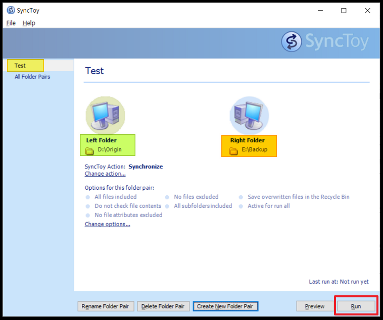
Task: Click Create New Folder Pair button
Action: (225, 306)
